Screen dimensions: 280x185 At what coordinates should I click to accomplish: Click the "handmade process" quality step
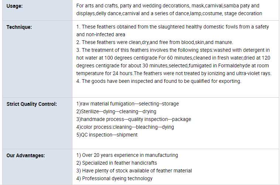pos(133,120)
